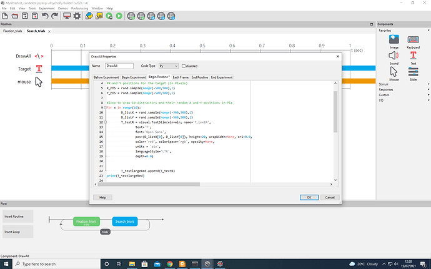Open Chrome from the taskbar
Viewport: 431px width, 269px height.
170,264
